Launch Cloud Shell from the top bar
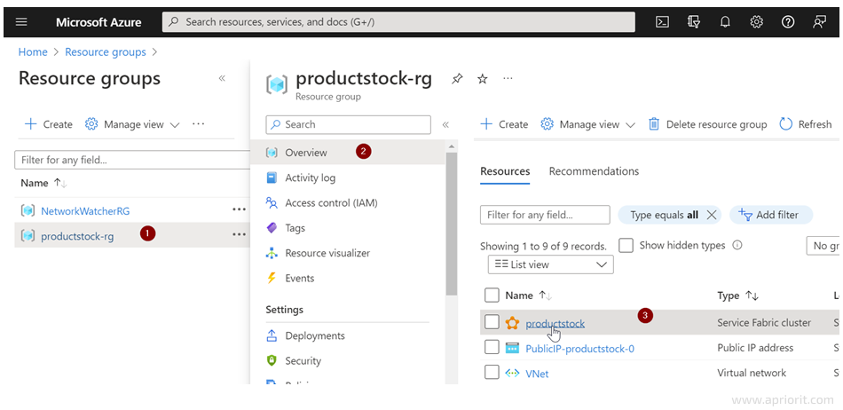 [x=663, y=22]
